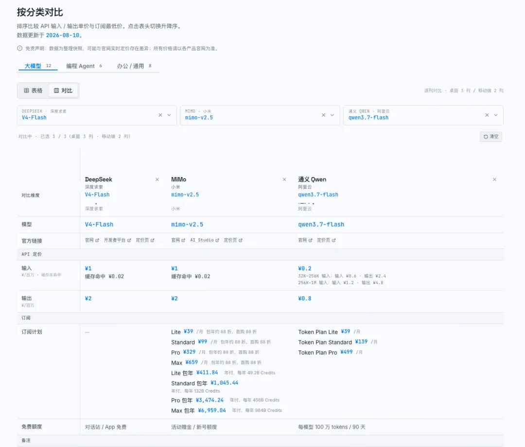Expand the qwen3.7-flash dropdown chevron
This screenshot has width=525, height=447.
click(x=495, y=115)
